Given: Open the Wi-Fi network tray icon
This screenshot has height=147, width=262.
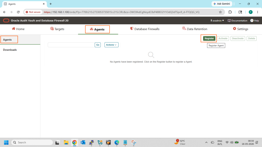Looking at the screenshot, I should pos(227,142).
